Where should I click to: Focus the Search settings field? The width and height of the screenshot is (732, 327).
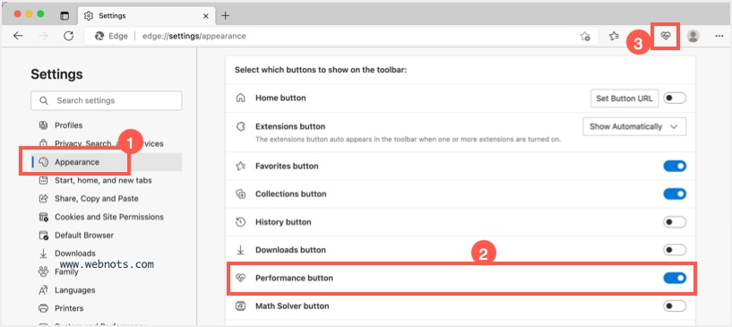click(x=107, y=100)
